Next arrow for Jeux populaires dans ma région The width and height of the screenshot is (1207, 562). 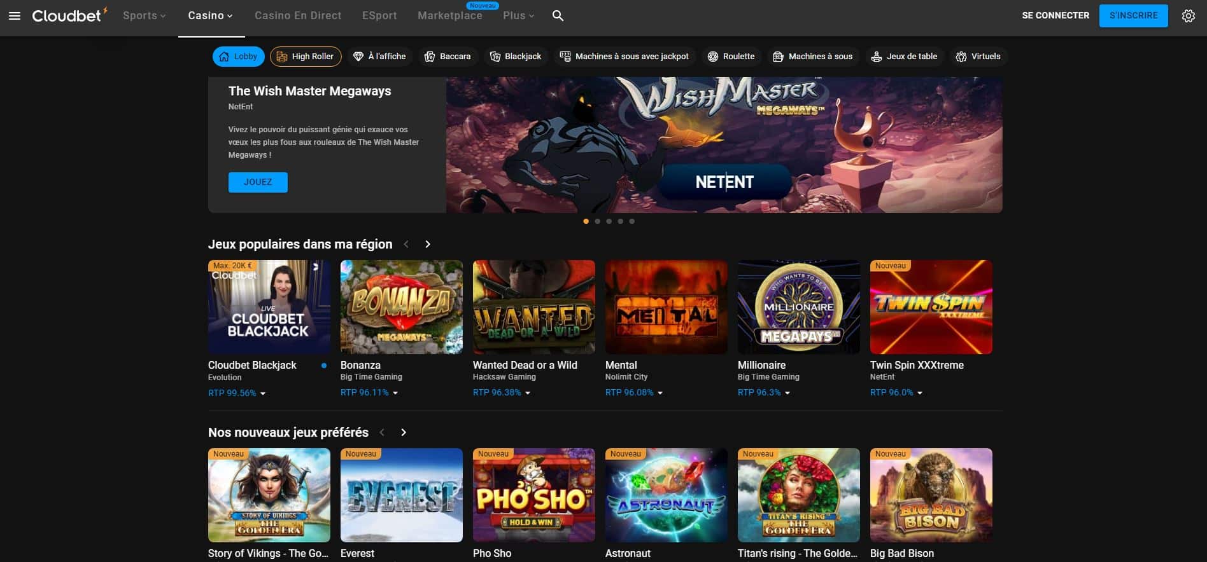click(428, 245)
